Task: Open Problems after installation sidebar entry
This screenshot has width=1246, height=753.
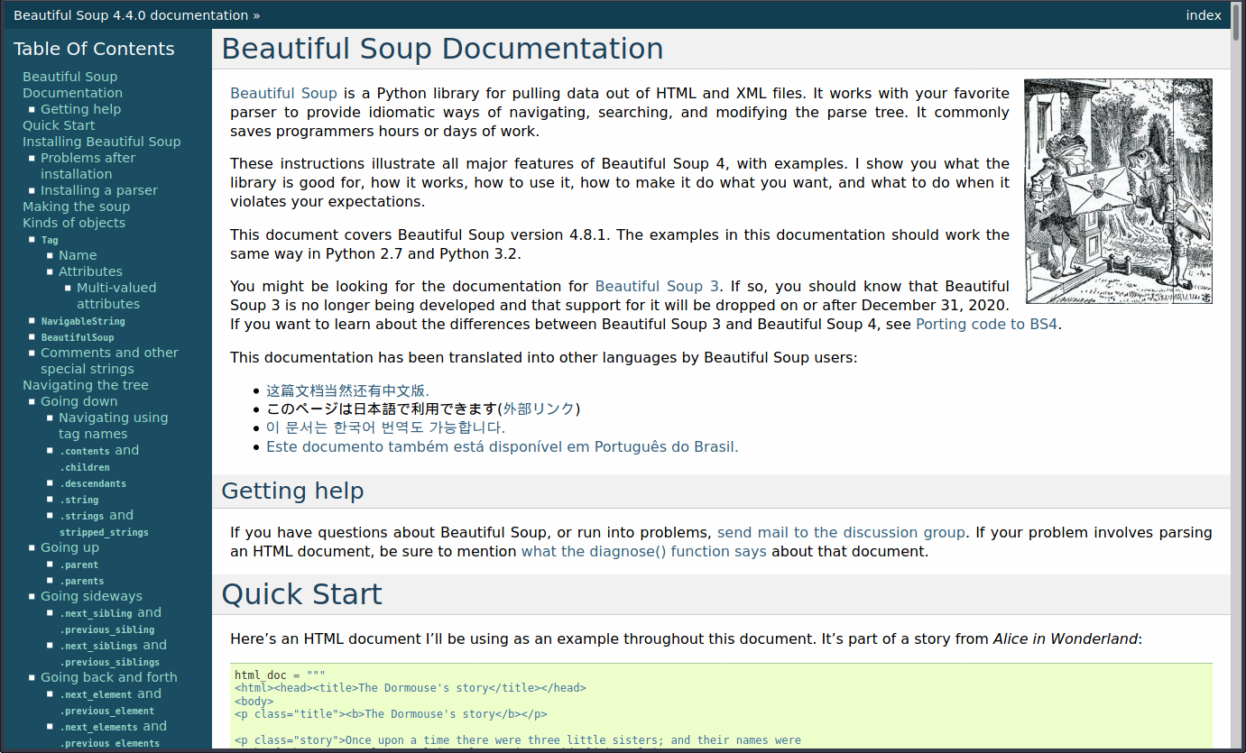Action: click(x=88, y=166)
